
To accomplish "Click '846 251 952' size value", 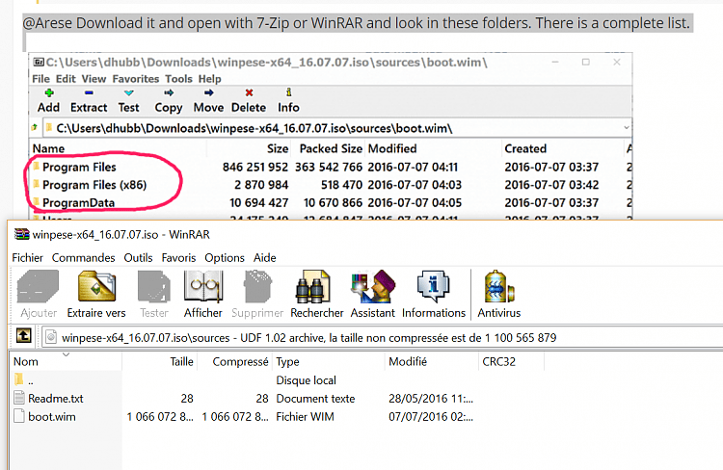I will 255,167.
